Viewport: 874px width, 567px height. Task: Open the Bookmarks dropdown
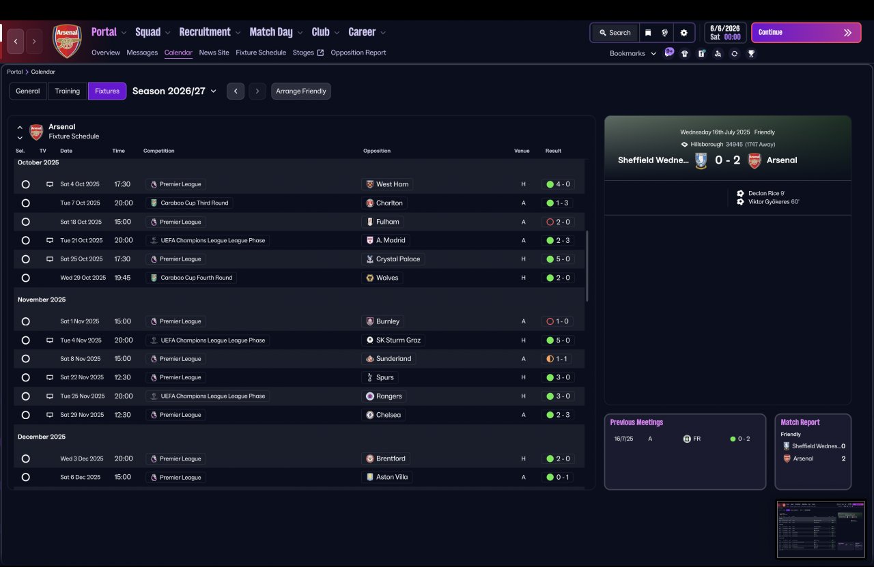[x=633, y=53]
